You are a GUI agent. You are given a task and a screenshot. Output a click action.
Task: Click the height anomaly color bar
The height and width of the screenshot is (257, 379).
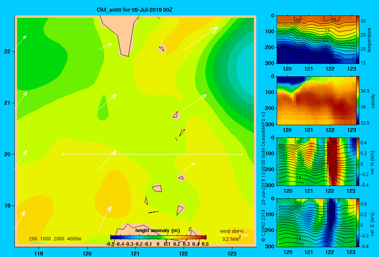(158, 237)
